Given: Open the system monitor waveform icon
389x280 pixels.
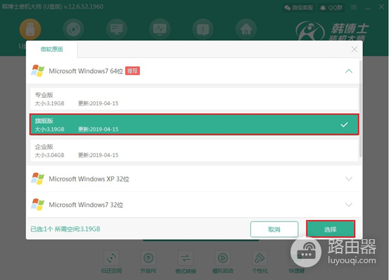Looking at the screenshot, I should [x=160, y=30].
